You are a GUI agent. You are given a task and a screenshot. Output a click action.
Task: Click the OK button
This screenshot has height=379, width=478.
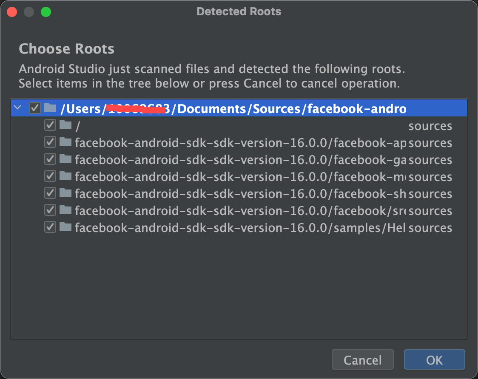click(434, 360)
